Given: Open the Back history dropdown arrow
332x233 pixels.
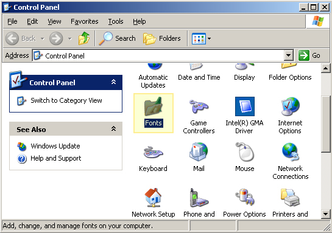Looking at the screenshot, I should coord(43,38).
